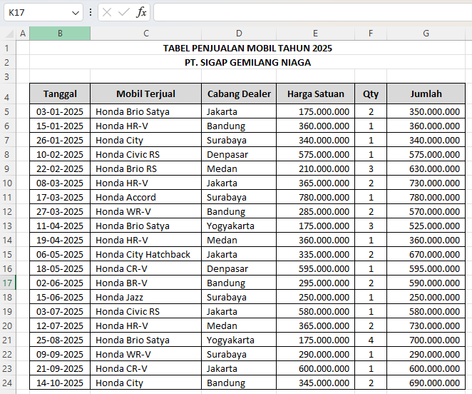
Task: Click the Honda City Hatchback cell
Action: point(145,255)
